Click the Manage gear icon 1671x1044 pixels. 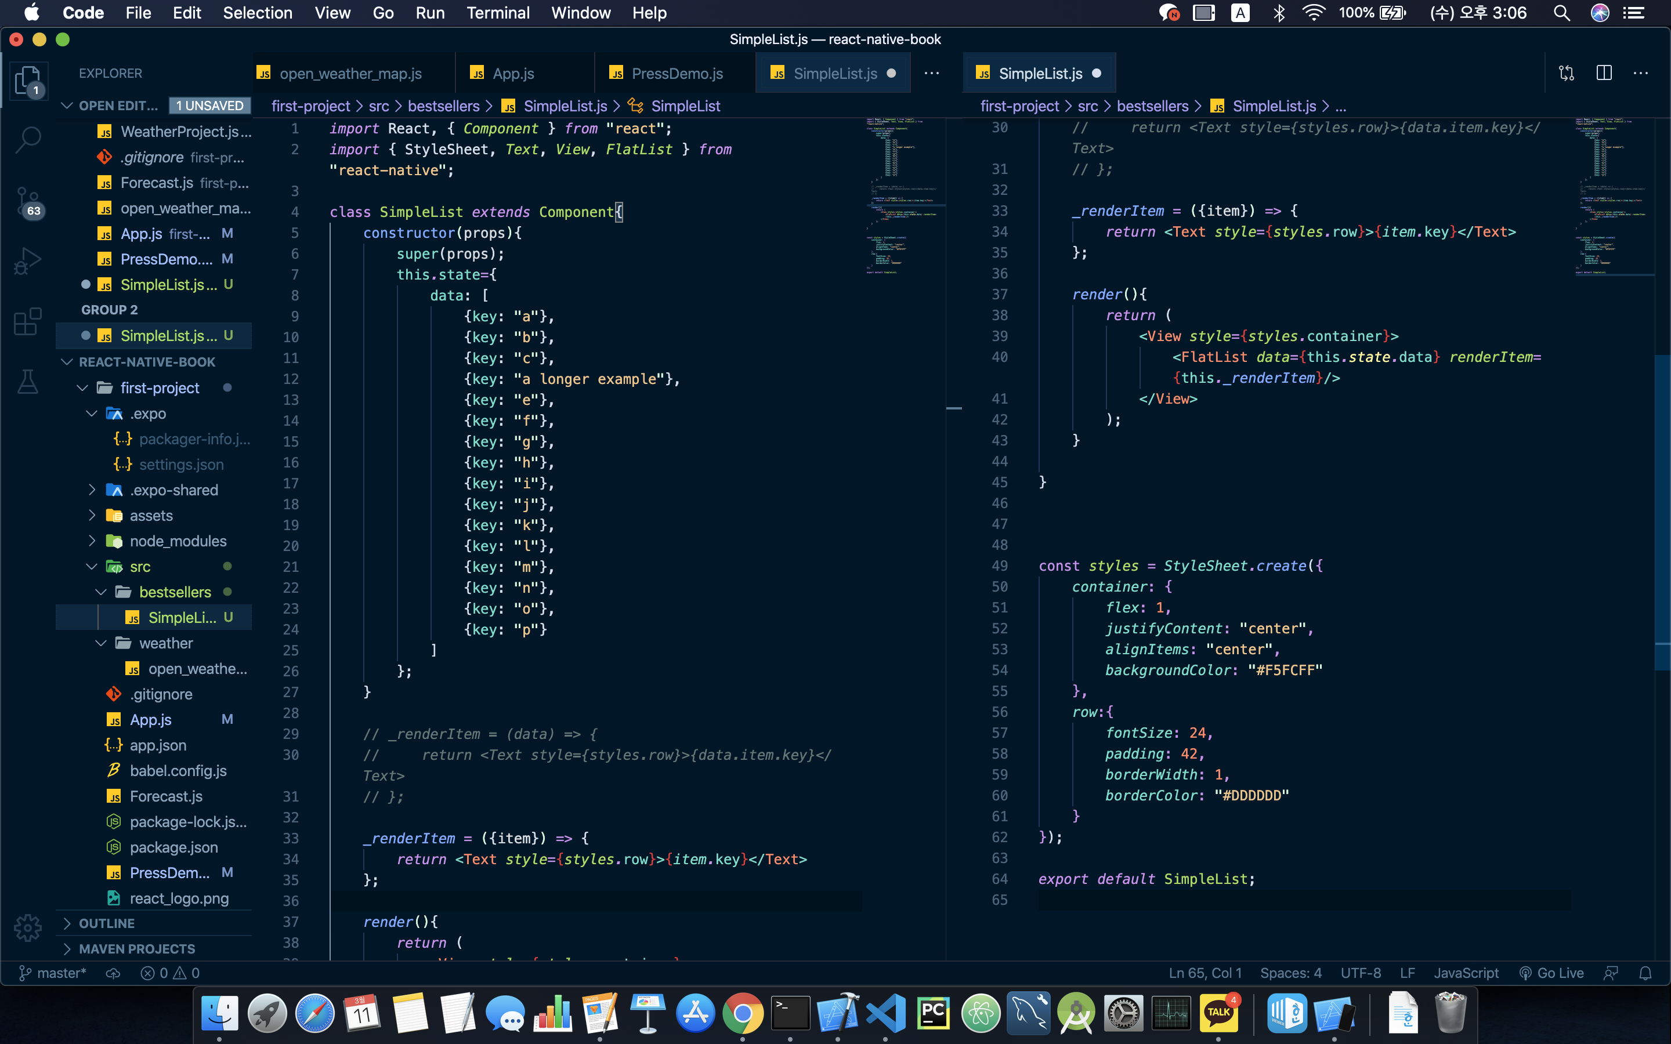(28, 927)
